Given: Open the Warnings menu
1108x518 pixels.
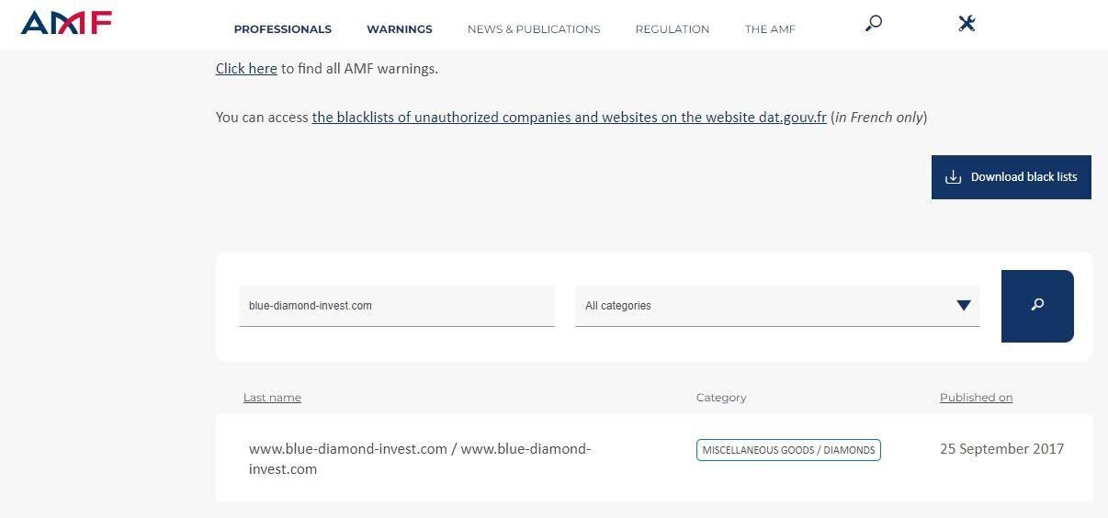Looking at the screenshot, I should (400, 29).
